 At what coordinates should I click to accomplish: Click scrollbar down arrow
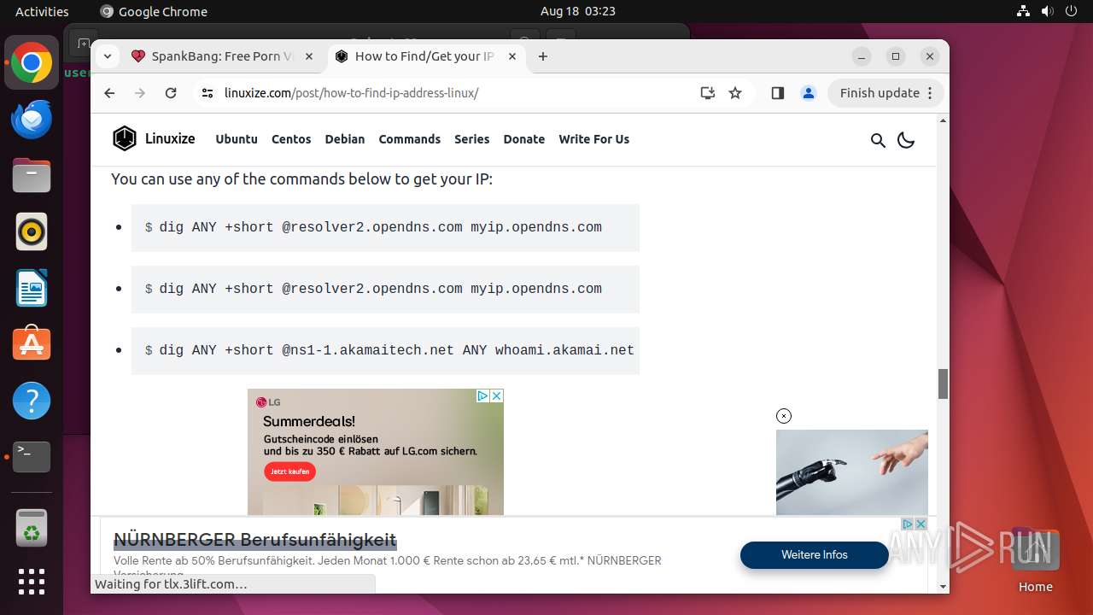[x=943, y=588]
